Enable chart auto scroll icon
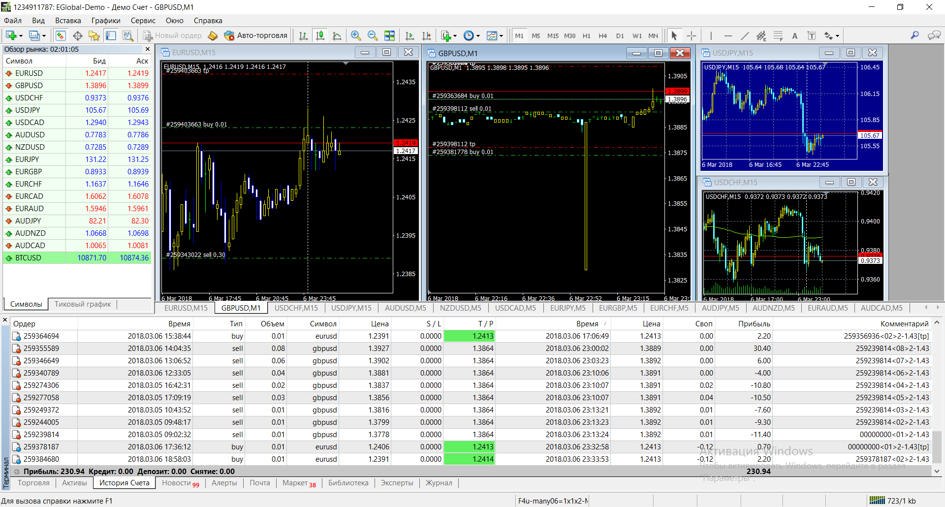945x507 pixels. 409,35
